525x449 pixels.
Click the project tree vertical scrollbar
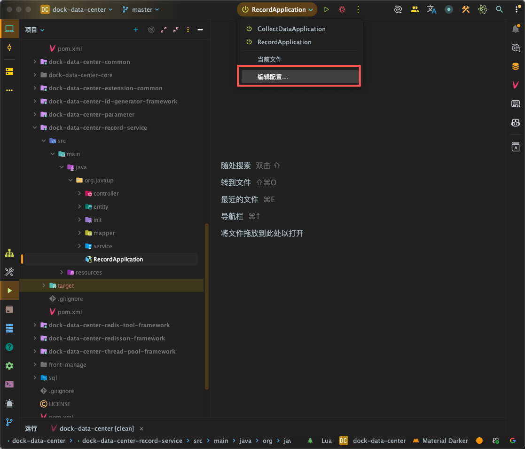tap(206, 306)
